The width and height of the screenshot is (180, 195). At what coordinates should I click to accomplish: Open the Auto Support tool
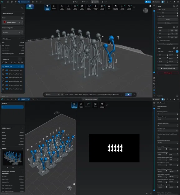point(82,7)
